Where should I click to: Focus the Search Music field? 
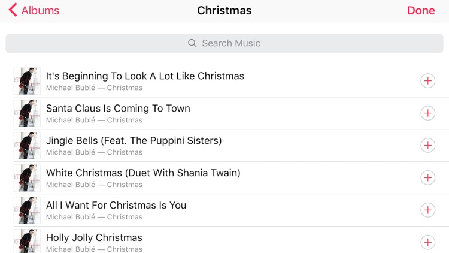[224, 43]
